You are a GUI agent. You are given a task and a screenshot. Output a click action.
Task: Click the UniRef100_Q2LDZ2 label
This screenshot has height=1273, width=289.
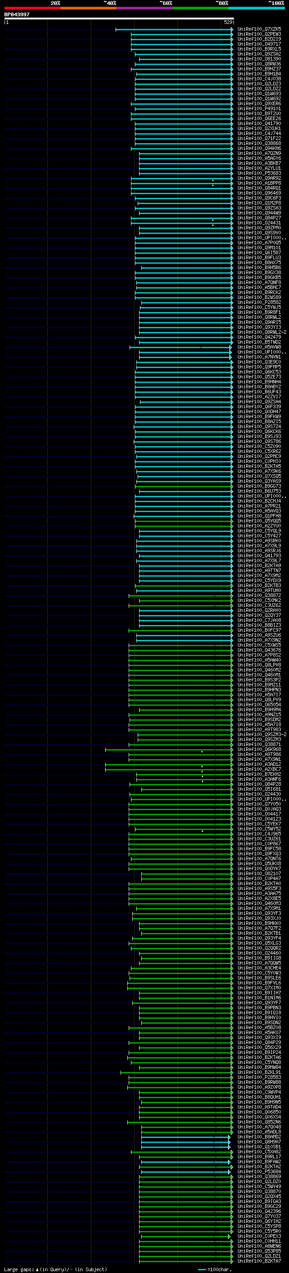click(259, 89)
